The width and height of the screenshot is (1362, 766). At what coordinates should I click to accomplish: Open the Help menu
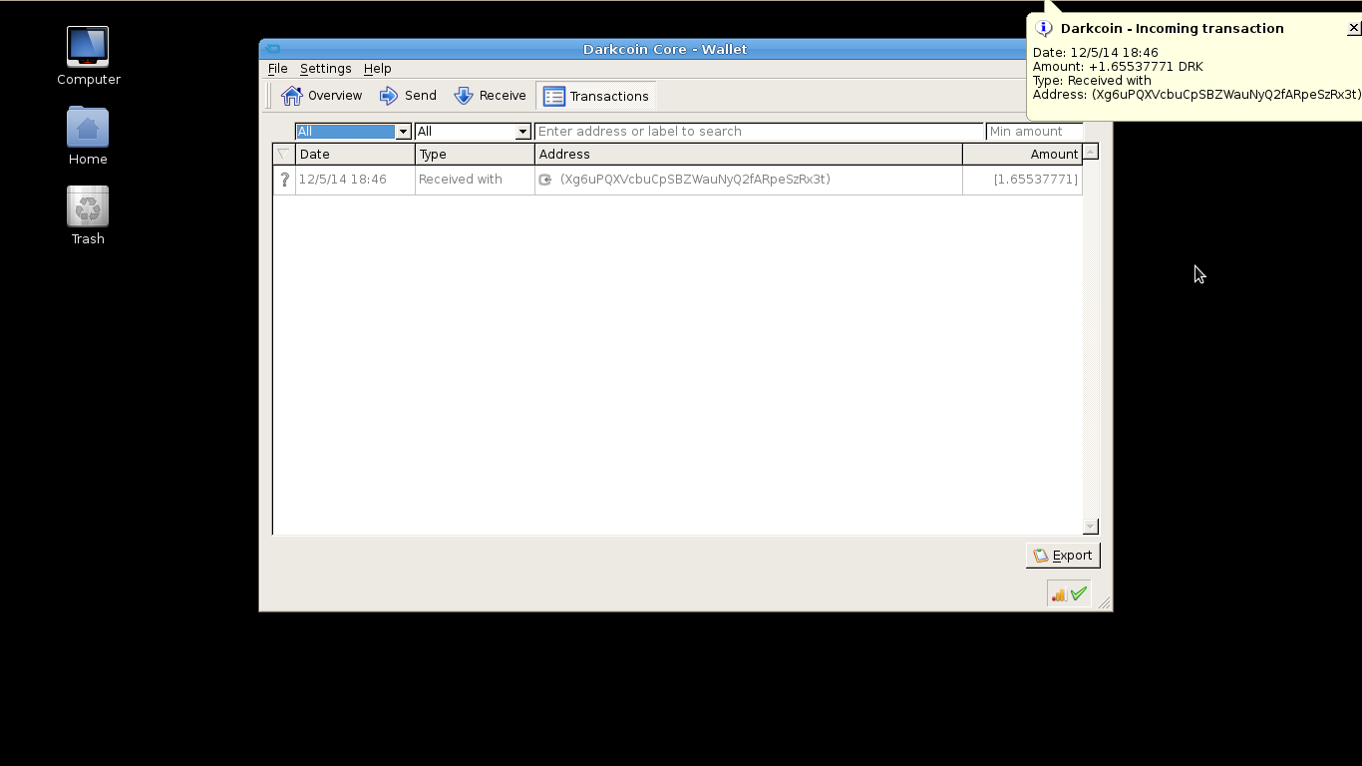tap(377, 68)
